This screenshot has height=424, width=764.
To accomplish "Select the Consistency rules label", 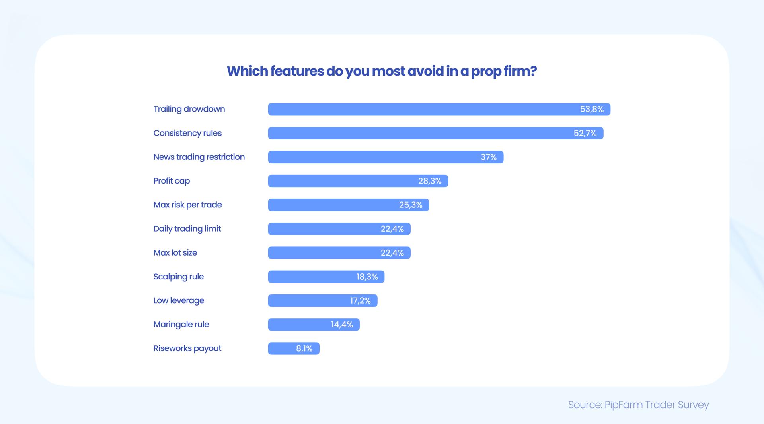I will click(187, 133).
